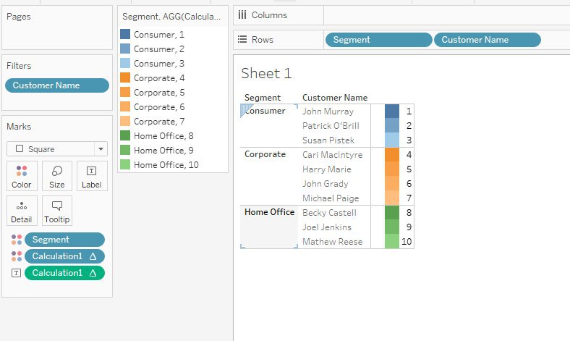Screen dimensions: 570x341
Task: Click the Filters shelf label
Action: click(x=19, y=65)
